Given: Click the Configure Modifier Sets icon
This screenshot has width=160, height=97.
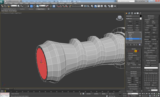Looking at the screenshot, I should click(x=140, y=45).
